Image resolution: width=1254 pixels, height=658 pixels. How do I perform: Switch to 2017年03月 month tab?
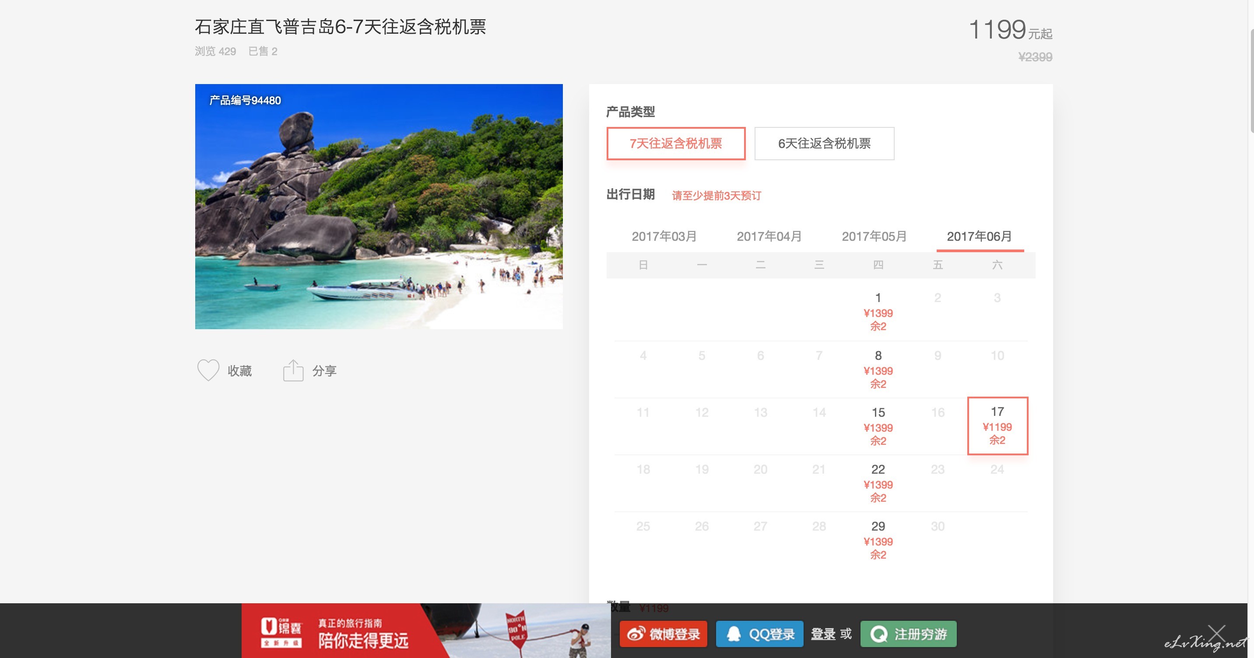pos(664,237)
